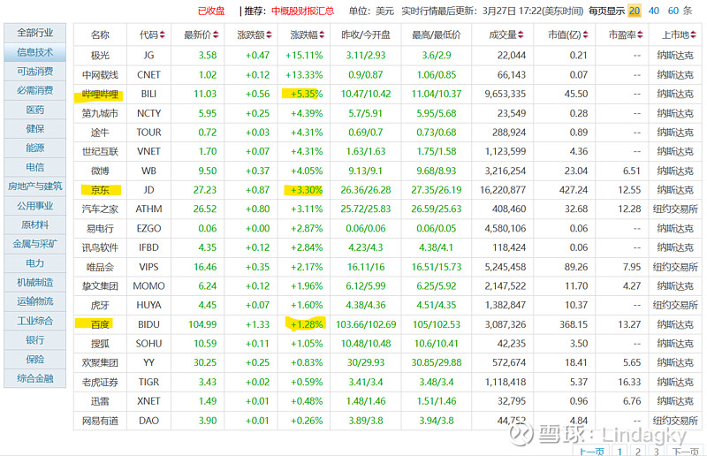Click the HUYA ticker code
The width and height of the screenshot is (707, 456).
pyautogui.click(x=148, y=306)
